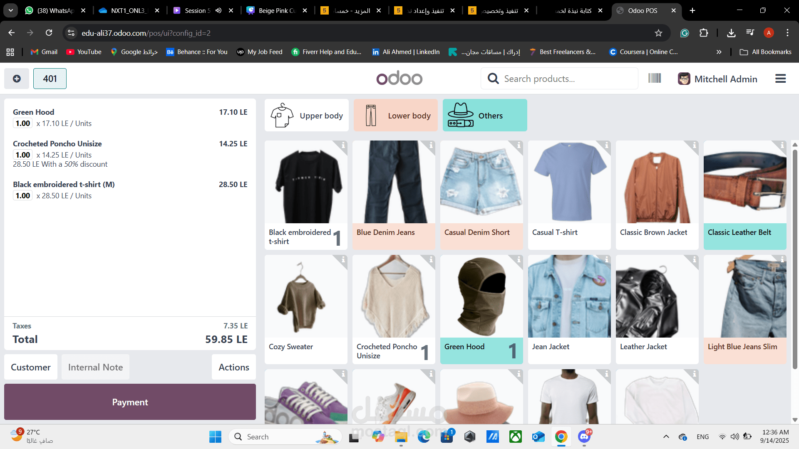The height and width of the screenshot is (449, 799).
Task: Add Cozy Sweater to order
Action: coord(306,309)
